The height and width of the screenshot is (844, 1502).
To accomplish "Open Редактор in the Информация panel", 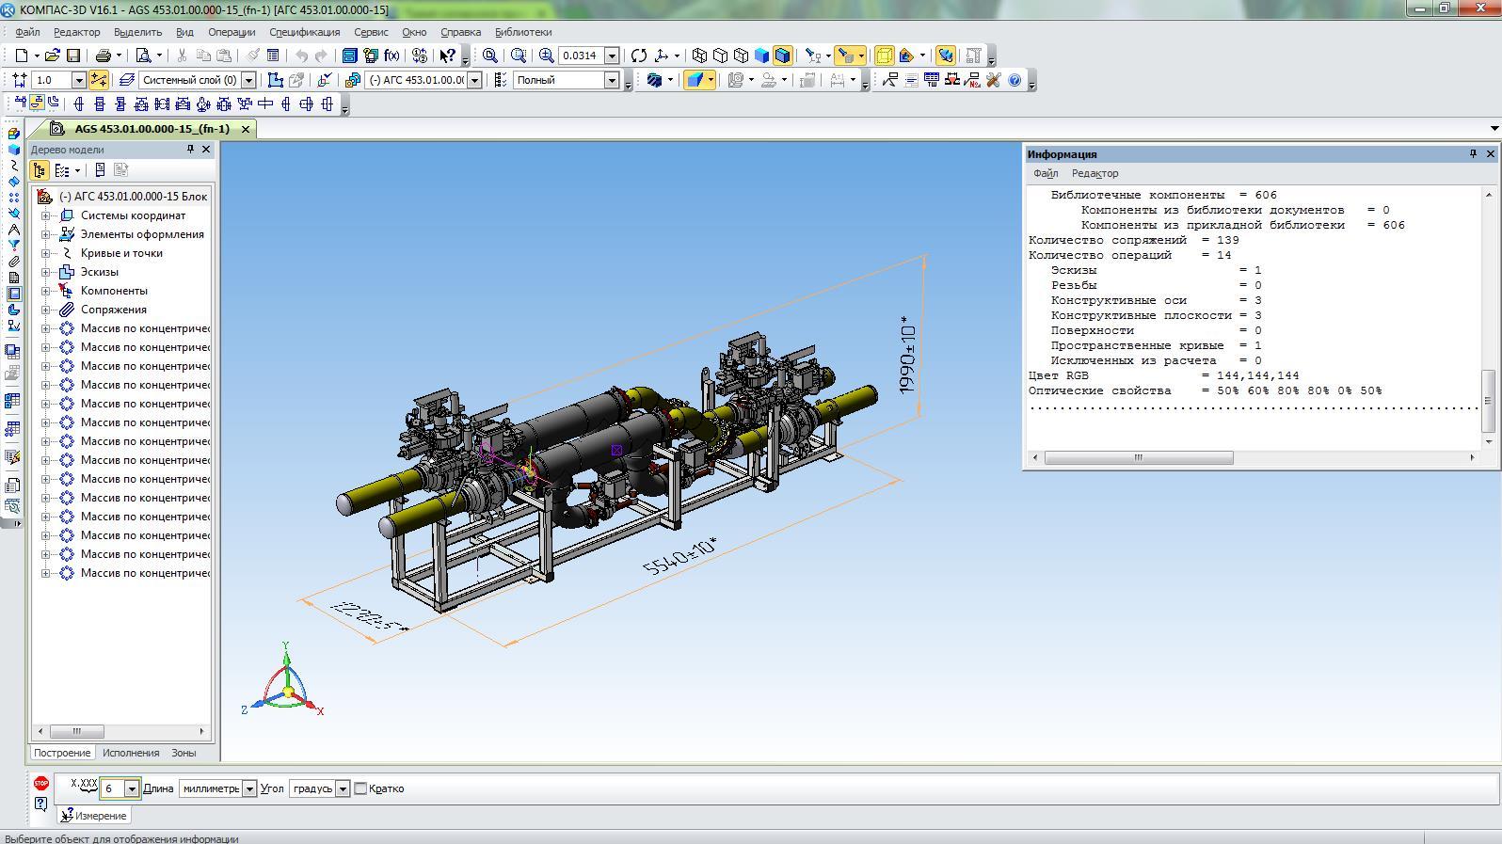I will click(1095, 173).
